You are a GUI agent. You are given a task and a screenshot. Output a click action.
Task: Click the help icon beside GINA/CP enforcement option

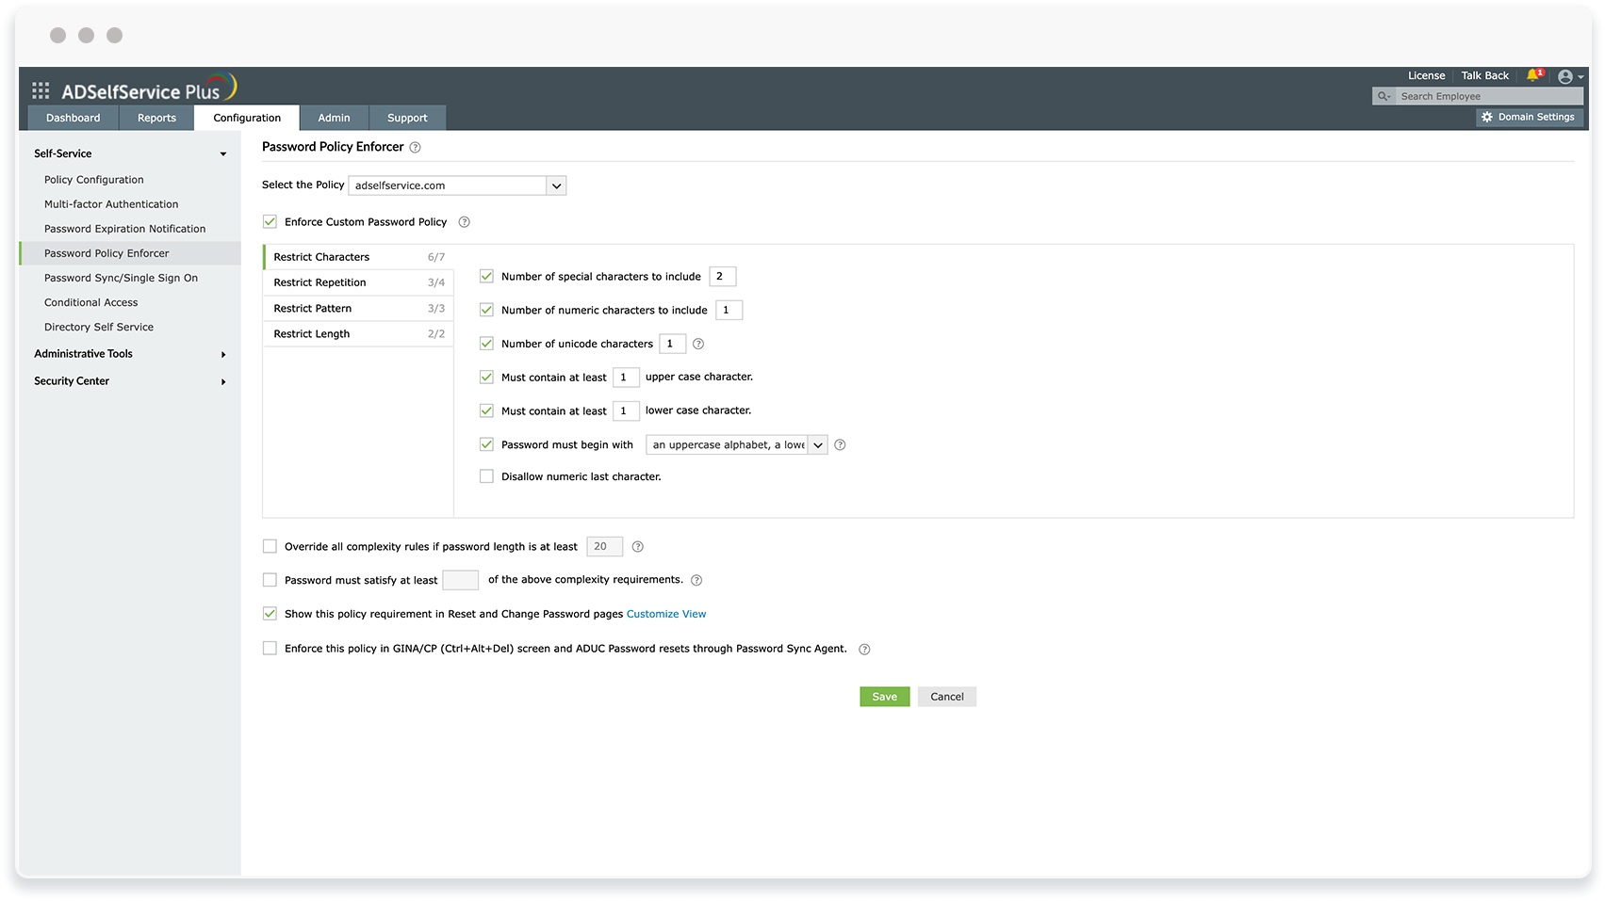click(x=864, y=649)
